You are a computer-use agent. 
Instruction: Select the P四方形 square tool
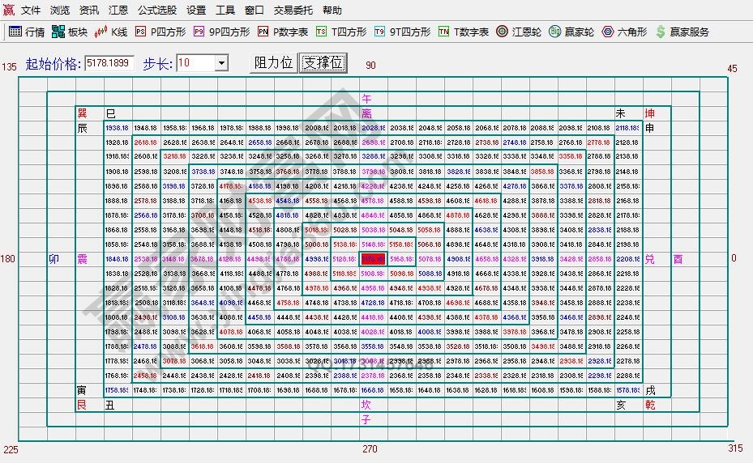(x=160, y=32)
